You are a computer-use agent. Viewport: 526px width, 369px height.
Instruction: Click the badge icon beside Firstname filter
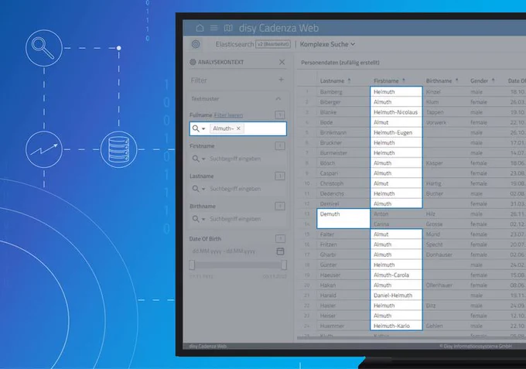coord(280,146)
